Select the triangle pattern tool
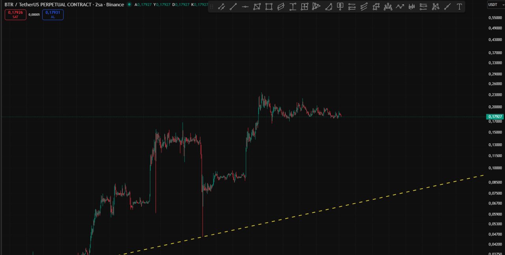Image resolution: width=505 pixels, height=255 pixels. pos(316,7)
